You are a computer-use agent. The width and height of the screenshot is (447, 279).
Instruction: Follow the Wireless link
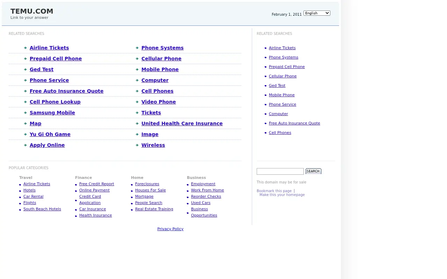point(153,145)
